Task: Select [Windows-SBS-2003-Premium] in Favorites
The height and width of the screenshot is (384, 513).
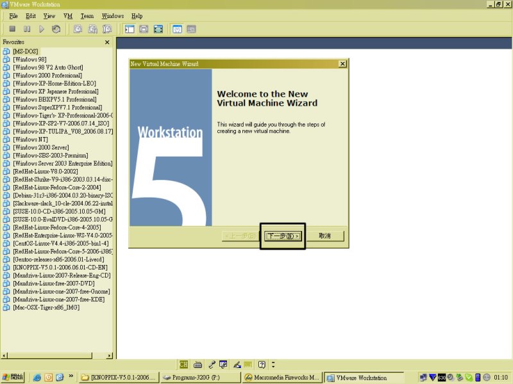Action: 51,156
